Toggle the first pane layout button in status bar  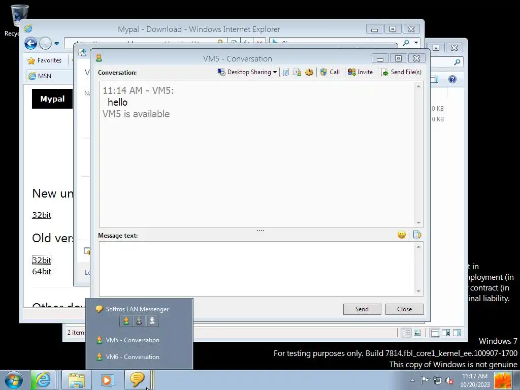click(x=435, y=333)
